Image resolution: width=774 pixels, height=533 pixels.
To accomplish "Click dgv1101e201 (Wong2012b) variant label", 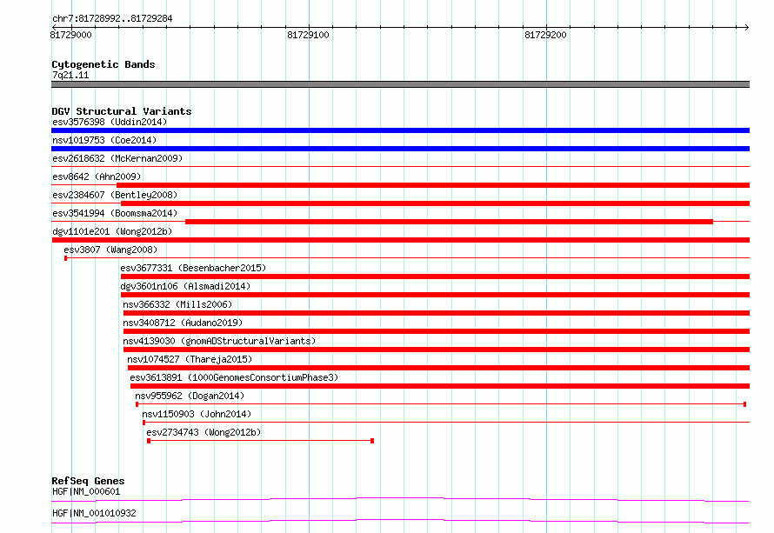I will [112, 231].
